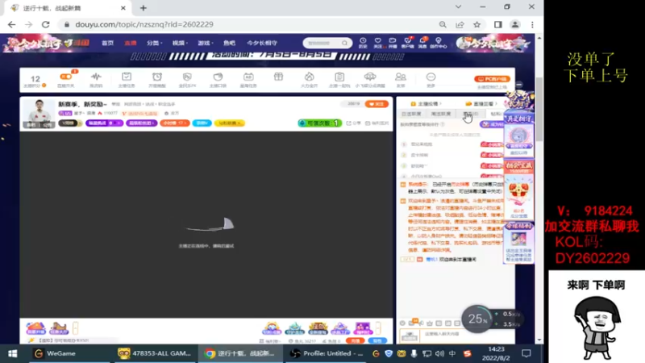The height and width of the screenshot is (363, 645).
Task: Toggle the orange switch in streamer toolbar
Action: pyautogui.click(x=66, y=77)
